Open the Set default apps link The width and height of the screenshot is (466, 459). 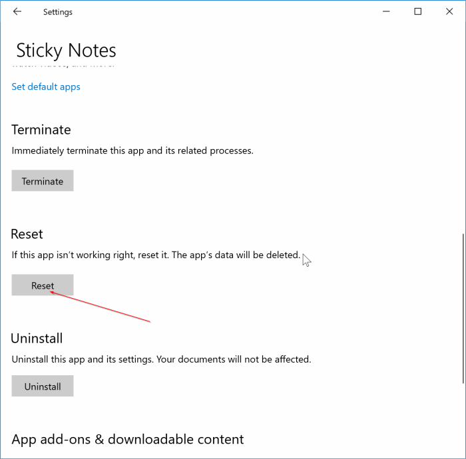[46, 86]
